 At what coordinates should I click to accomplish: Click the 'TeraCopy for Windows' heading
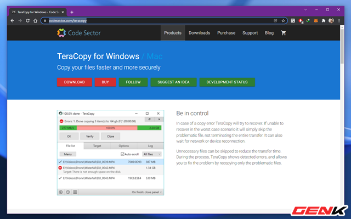coord(98,57)
